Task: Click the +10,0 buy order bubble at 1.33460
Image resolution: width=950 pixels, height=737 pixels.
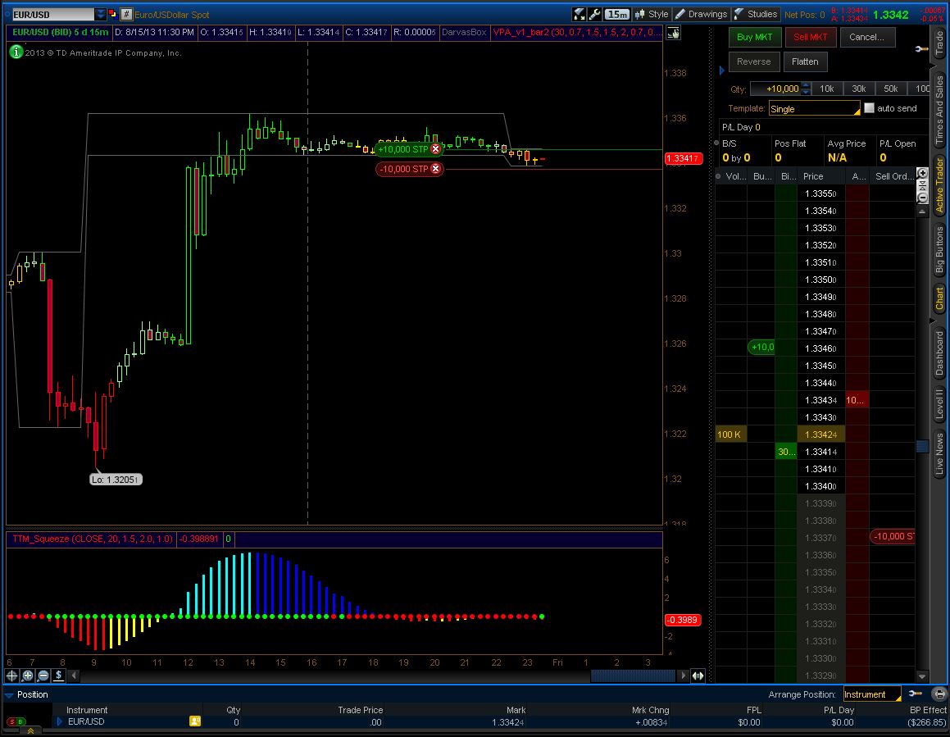Action: (x=761, y=348)
